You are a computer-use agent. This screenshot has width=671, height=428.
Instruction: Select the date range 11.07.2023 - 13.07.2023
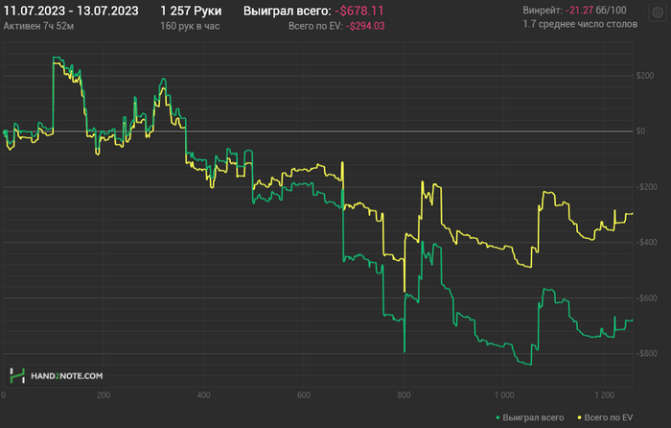click(71, 11)
